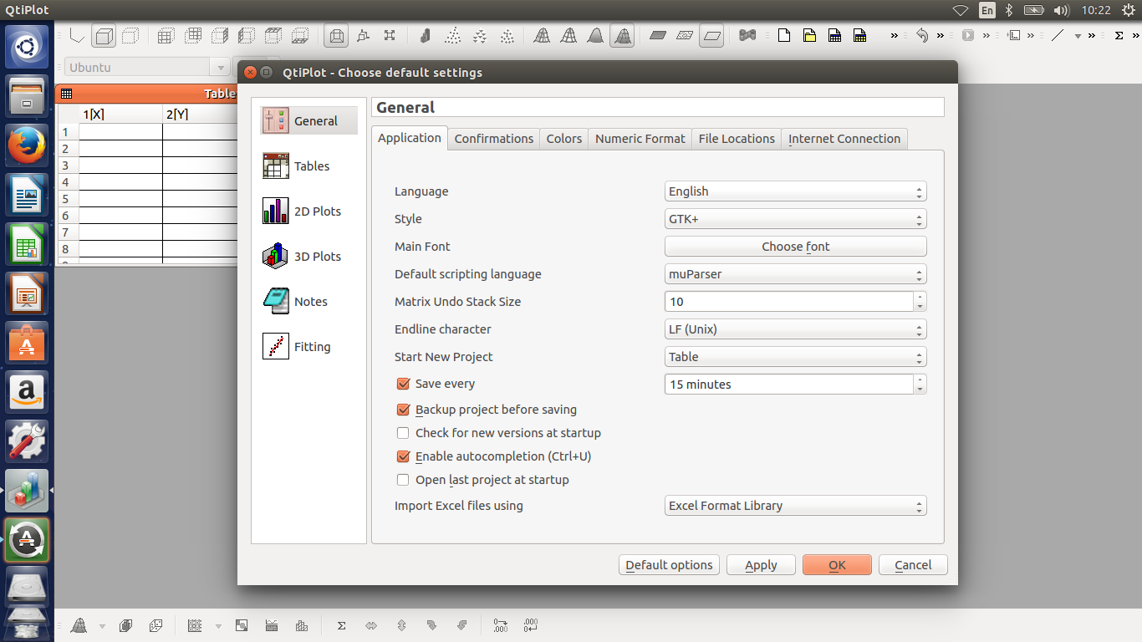Click the Sigma icon in the bottom toolbar
This screenshot has width=1142, height=642.
(x=341, y=625)
